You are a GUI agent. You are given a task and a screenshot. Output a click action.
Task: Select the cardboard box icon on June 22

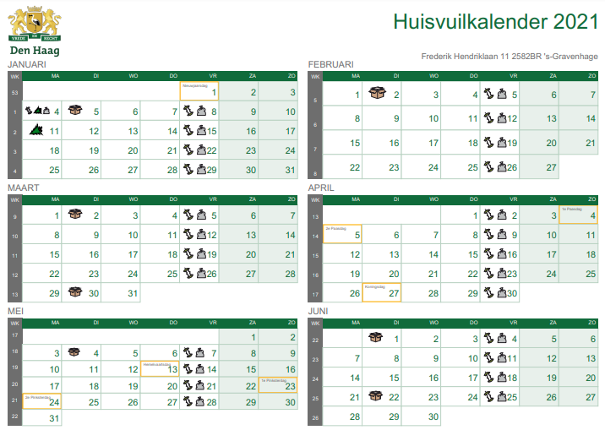376,395
